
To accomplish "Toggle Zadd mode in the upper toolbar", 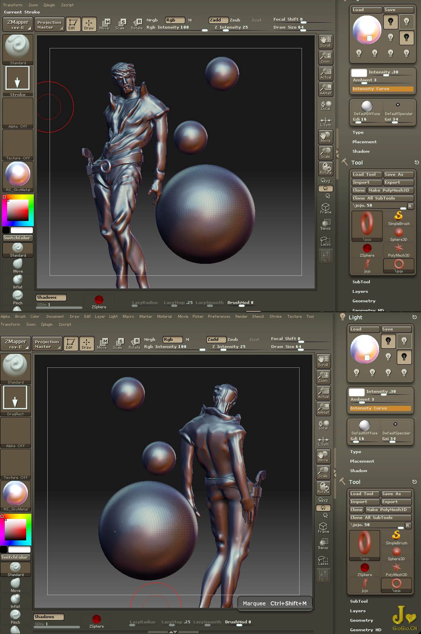I will click(218, 20).
